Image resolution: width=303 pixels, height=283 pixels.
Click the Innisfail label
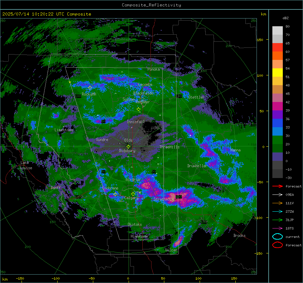click(136, 122)
